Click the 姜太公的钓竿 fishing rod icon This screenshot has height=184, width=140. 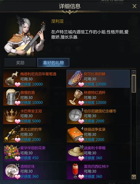click(12, 134)
